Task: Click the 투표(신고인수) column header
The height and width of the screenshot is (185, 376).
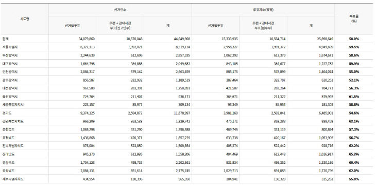Action: [120, 26]
